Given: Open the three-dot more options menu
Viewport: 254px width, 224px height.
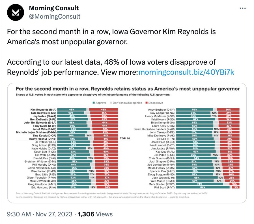Looking at the screenshot, I should coord(242,8).
